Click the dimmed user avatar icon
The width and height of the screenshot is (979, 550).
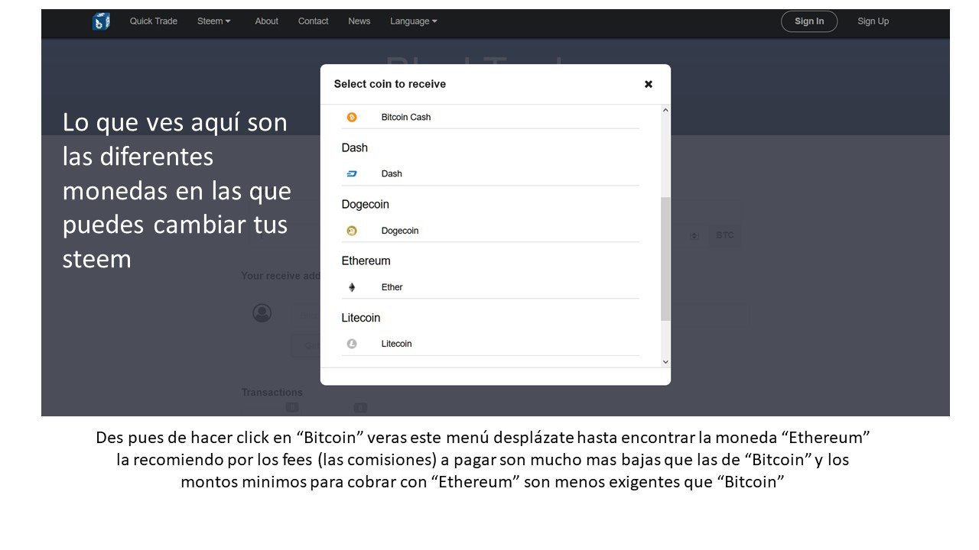[x=262, y=313]
